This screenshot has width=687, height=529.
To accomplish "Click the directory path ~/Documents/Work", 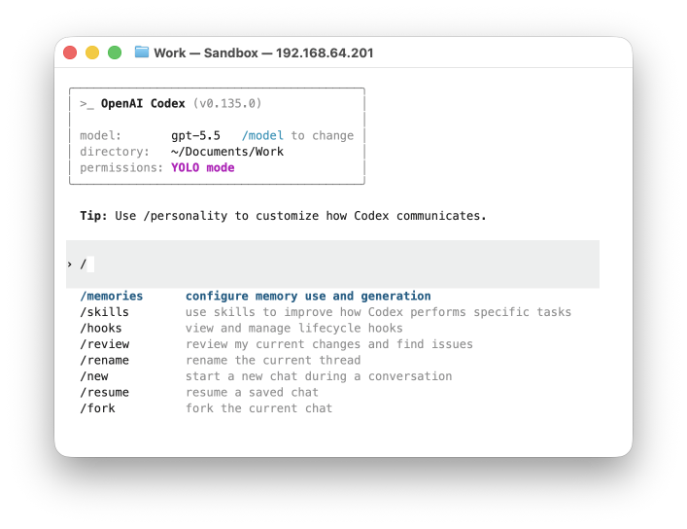I will click(227, 152).
